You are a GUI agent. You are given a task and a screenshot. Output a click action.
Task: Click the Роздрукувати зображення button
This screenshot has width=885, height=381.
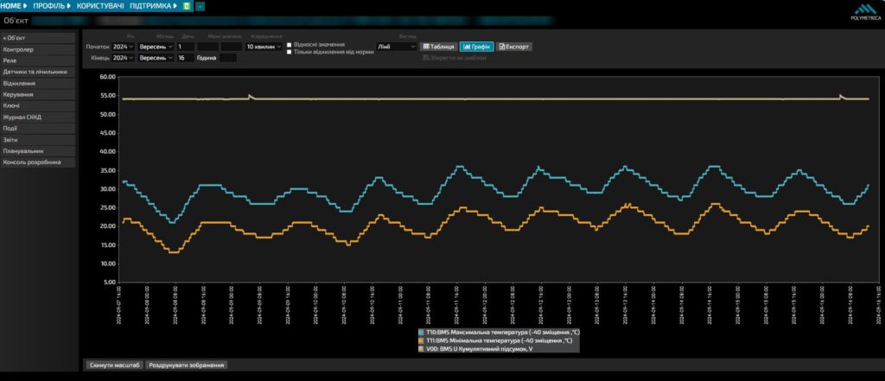(187, 365)
